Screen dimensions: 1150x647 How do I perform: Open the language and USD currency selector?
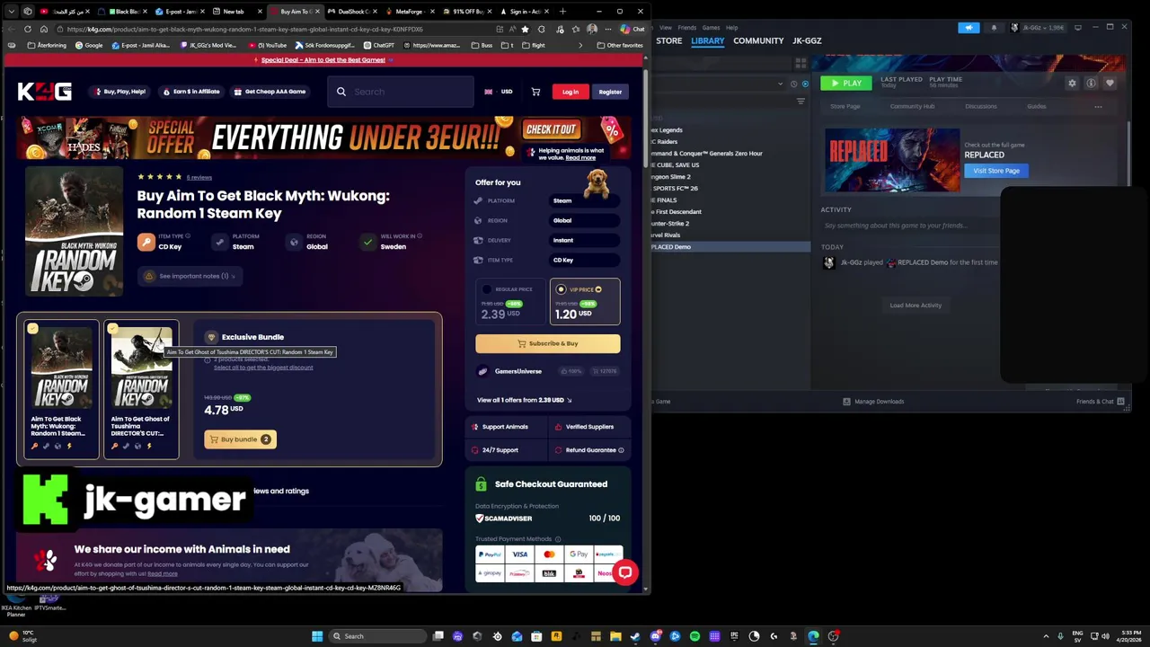[x=499, y=92]
